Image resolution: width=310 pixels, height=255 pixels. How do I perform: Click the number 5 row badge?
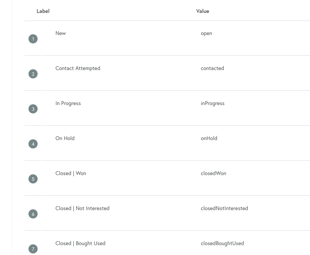[33, 179]
